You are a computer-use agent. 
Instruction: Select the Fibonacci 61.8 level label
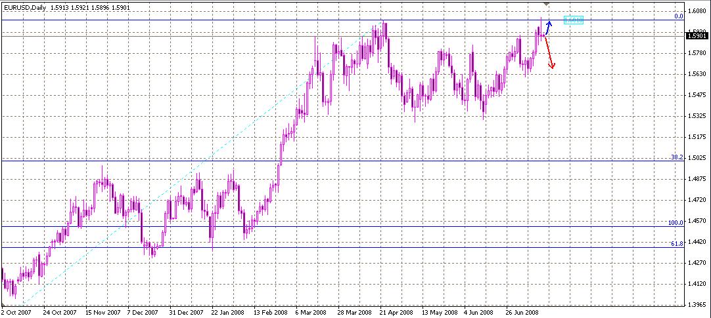point(677,244)
